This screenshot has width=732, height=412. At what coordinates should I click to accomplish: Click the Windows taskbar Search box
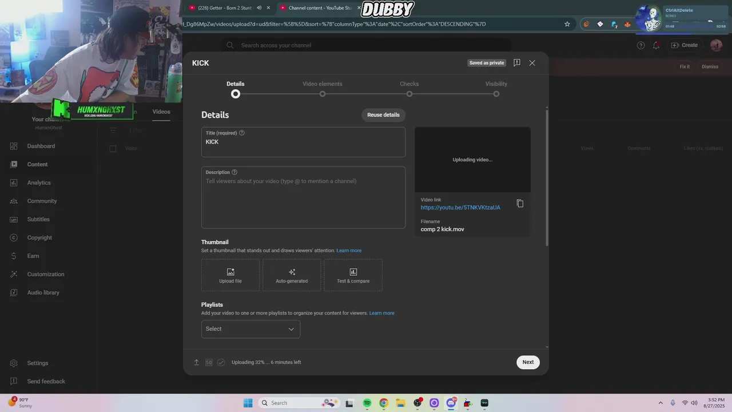click(299, 403)
